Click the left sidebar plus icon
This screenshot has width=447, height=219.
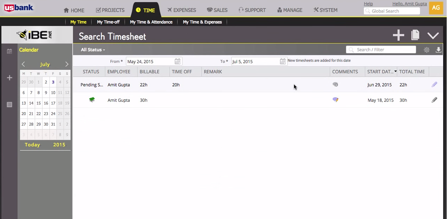click(x=9, y=78)
